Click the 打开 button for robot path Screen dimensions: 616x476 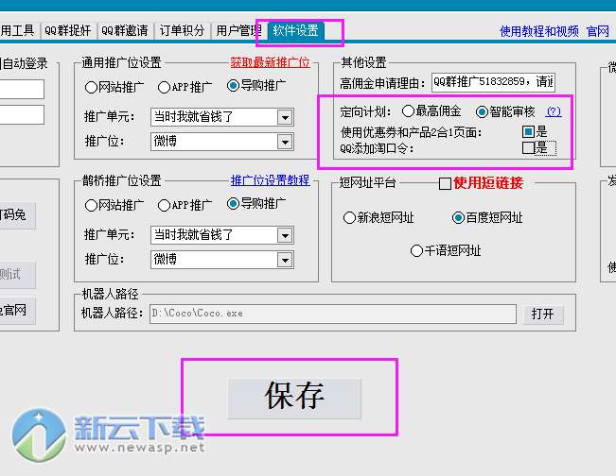(542, 314)
